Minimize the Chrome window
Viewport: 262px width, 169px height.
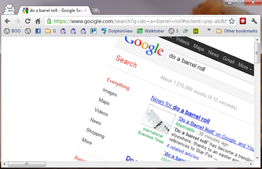tap(230, 2)
